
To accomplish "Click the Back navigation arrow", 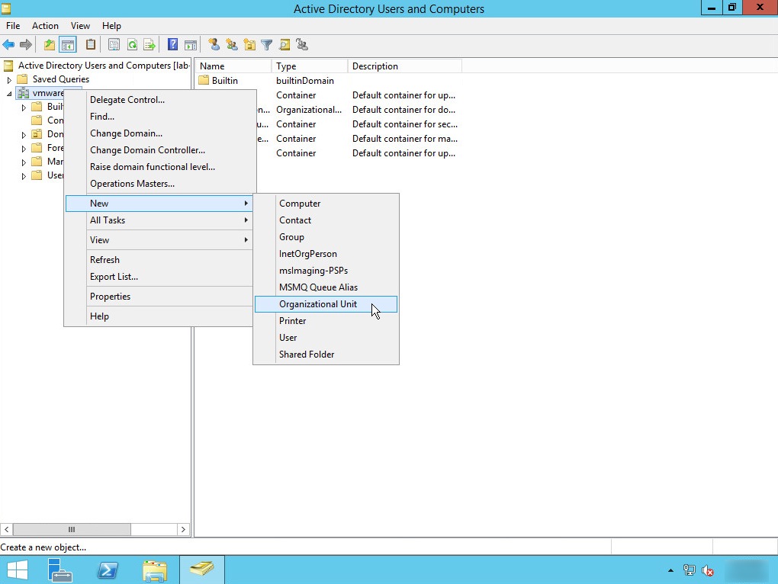I will pos(8,44).
